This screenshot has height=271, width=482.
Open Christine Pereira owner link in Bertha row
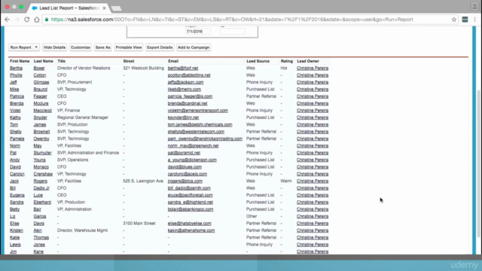(x=313, y=69)
